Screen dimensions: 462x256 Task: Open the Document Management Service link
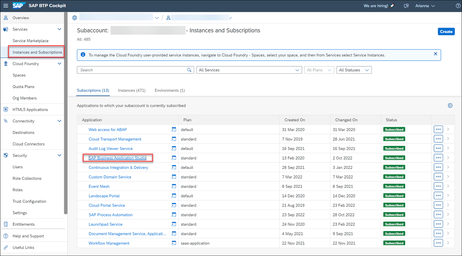127,234
